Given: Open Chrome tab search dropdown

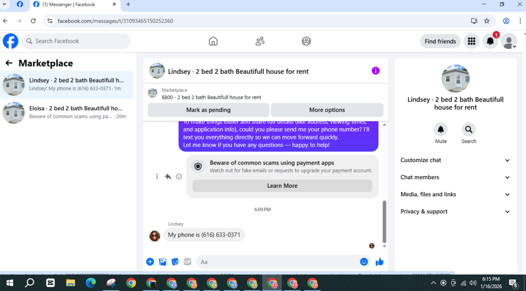Looking at the screenshot, I should pos(4,4).
